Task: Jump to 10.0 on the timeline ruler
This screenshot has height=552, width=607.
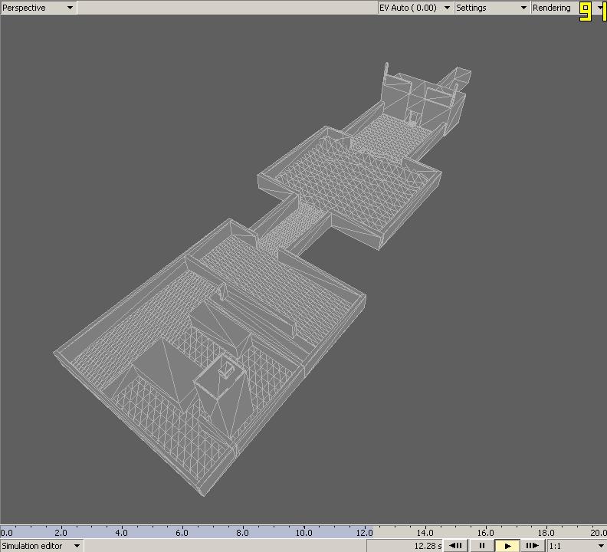Action: click(304, 533)
